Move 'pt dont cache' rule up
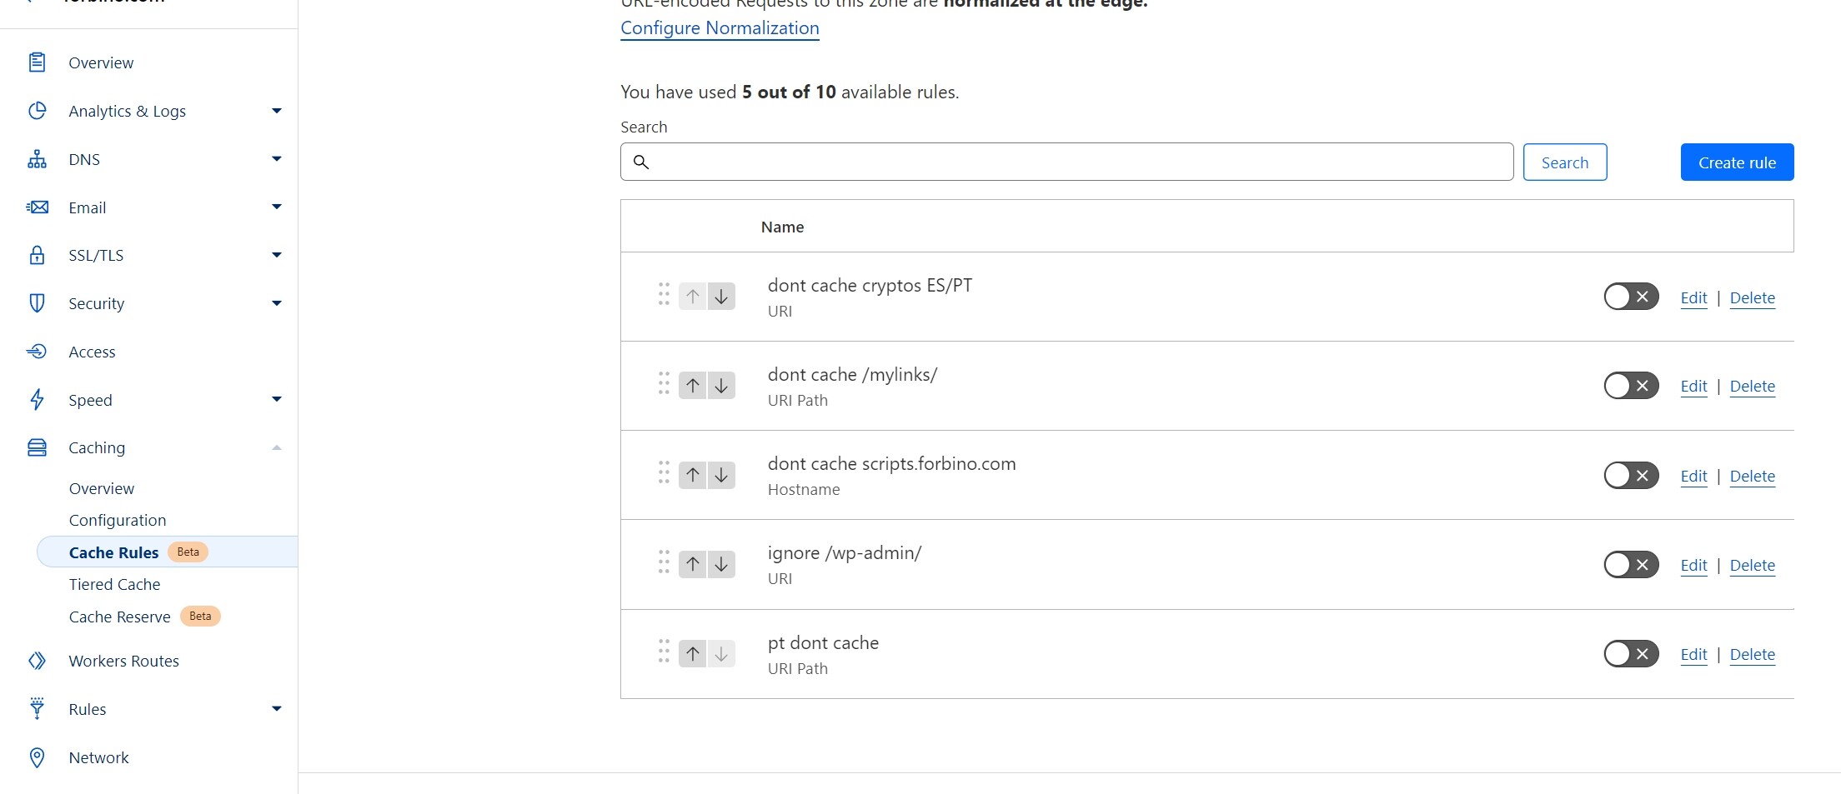Screen dimensions: 1841x794 point(693,654)
